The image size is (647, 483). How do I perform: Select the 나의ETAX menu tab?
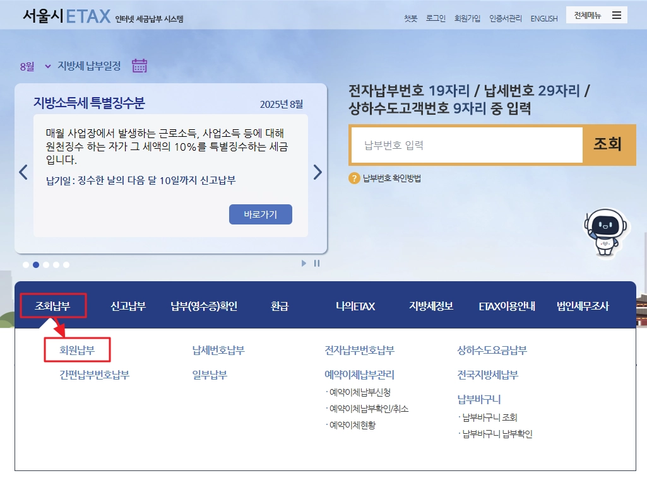(355, 306)
